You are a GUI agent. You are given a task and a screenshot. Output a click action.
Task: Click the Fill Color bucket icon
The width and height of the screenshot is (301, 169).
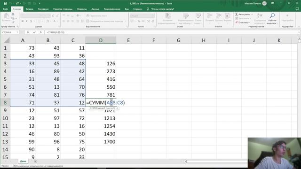click(x=48, y=21)
